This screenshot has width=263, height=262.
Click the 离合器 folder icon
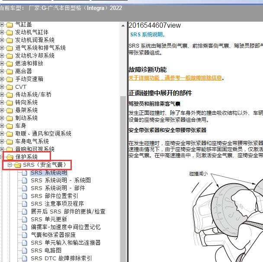tap(10, 71)
